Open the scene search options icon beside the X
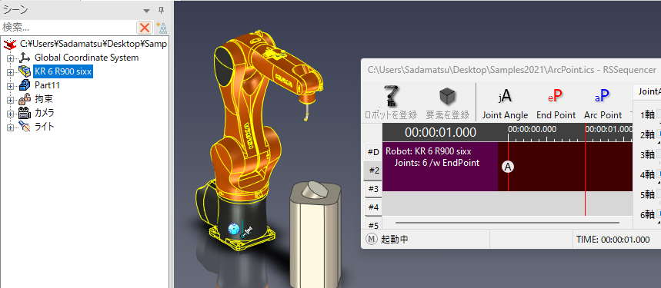661x288 pixels. coord(162,28)
